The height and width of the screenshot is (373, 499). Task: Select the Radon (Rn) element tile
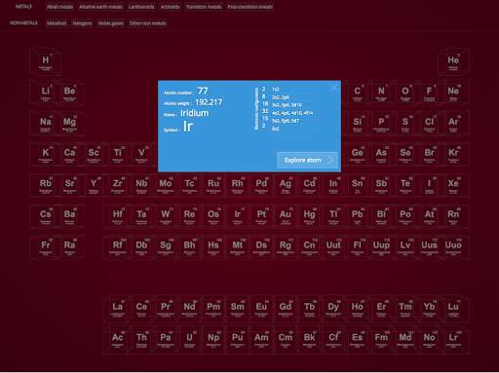(x=453, y=215)
